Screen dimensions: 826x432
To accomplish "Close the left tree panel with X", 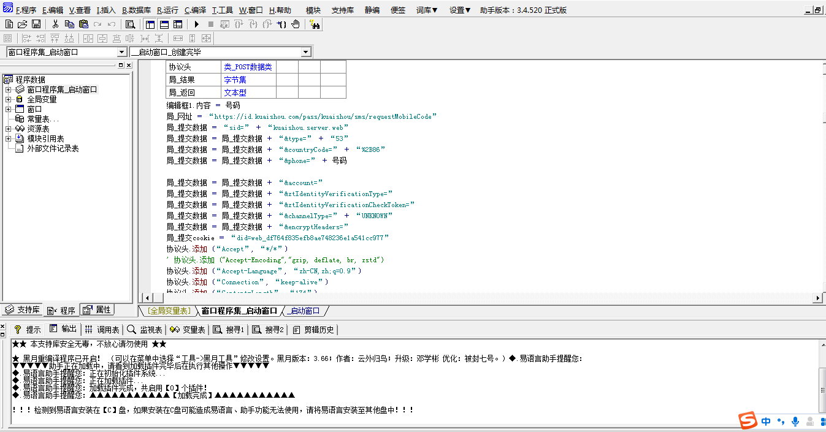I will tap(129, 65).
